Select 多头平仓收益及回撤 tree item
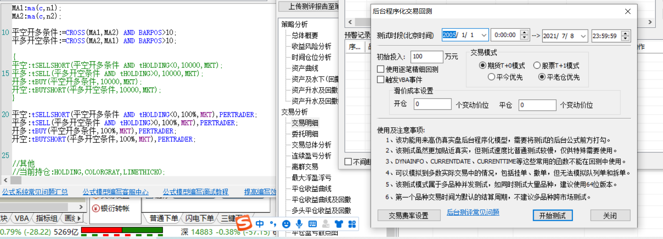 coord(321,211)
